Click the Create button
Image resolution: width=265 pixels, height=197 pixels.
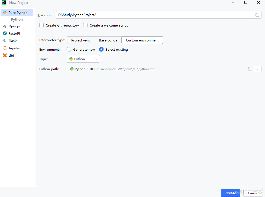231,193
